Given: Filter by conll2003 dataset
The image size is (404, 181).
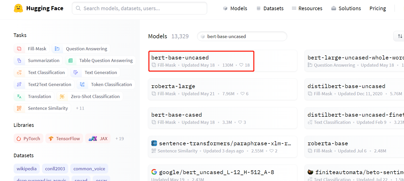Looking at the screenshot, I should point(55,168).
